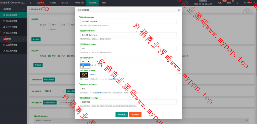Click the 取消修改 button
The image size is (257, 124).
(135, 114)
